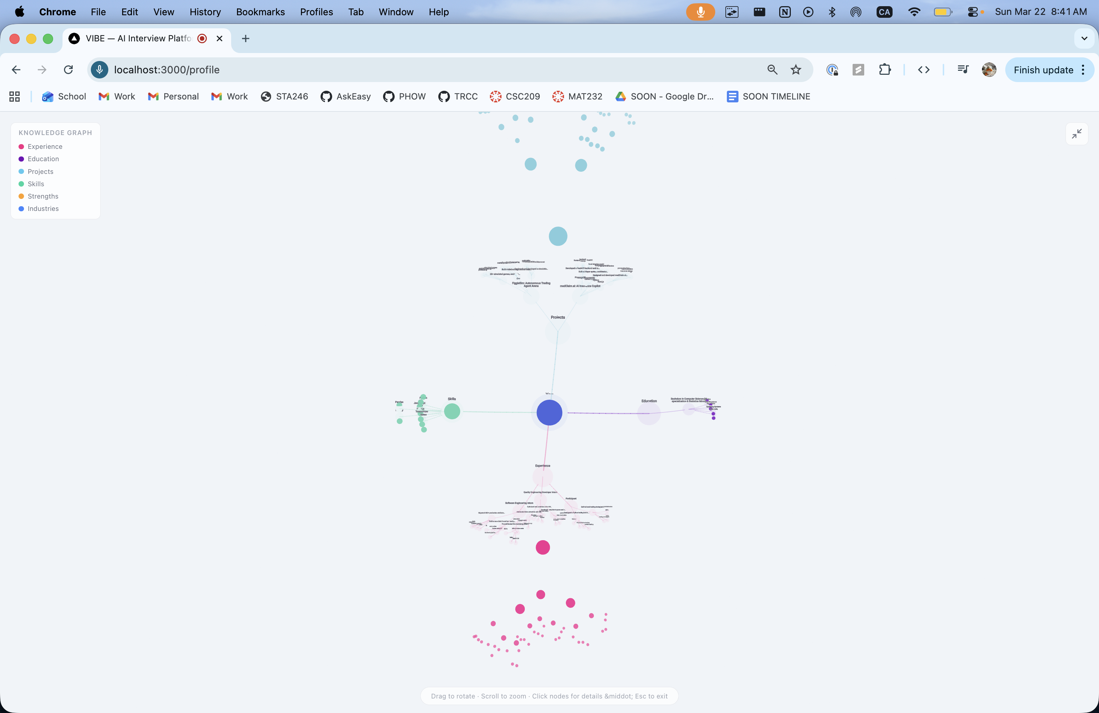Open the macOS Control Center
Viewport: 1099px width, 713px height.
973,12
